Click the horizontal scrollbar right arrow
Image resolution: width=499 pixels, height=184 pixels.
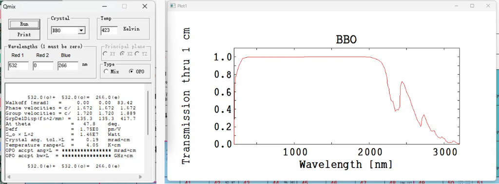(140, 177)
